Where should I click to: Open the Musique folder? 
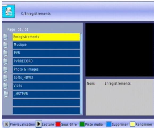coord(46,45)
